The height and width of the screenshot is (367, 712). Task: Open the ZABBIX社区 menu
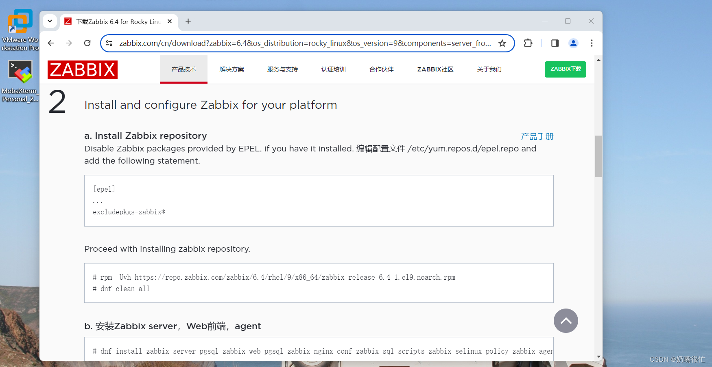click(x=435, y=69)
